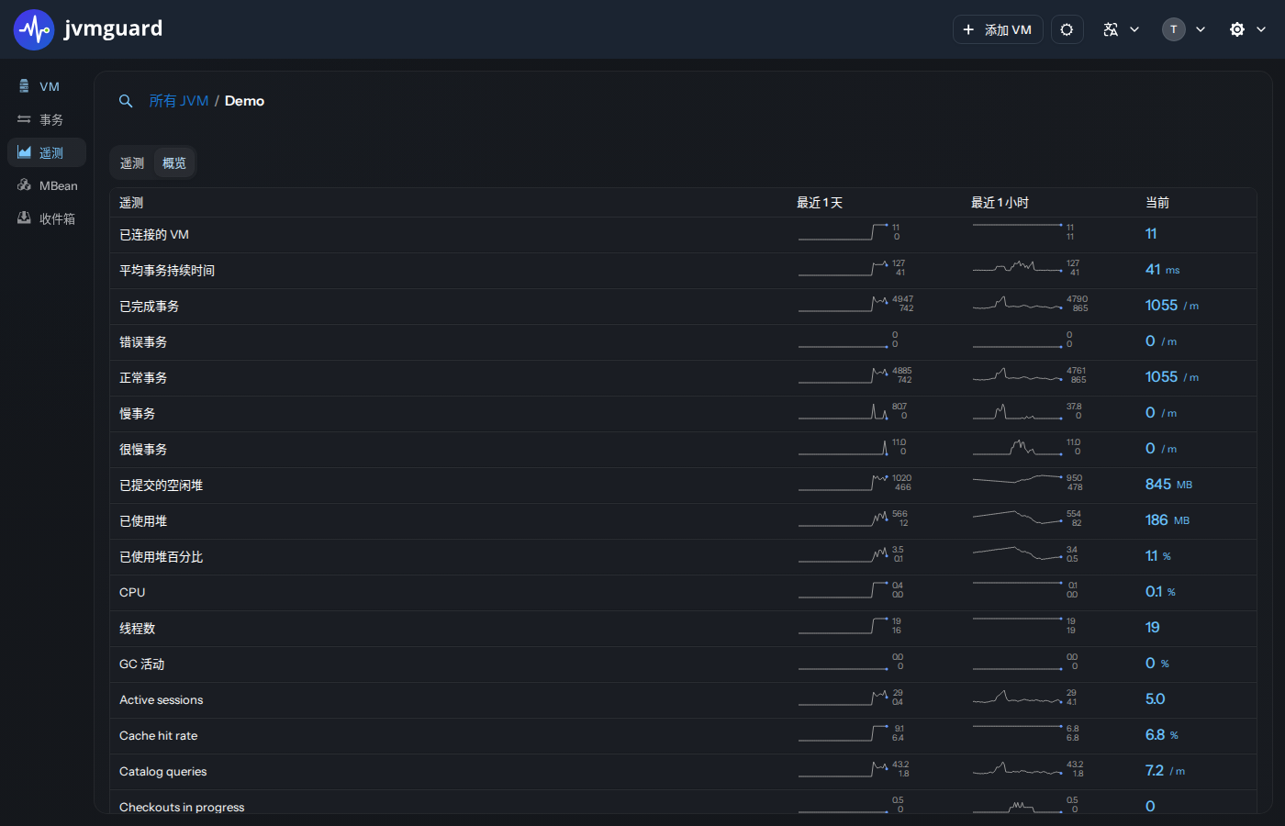The height and width of the screenshot is (826, 1285).
Task: Click the current value 6.8 %
Action: 1161,735
